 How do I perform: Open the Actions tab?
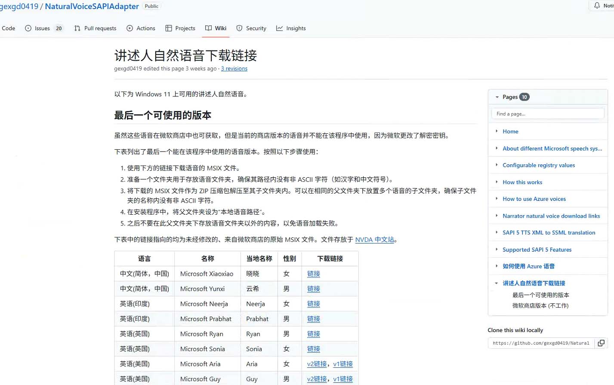[x=141, y=28]
